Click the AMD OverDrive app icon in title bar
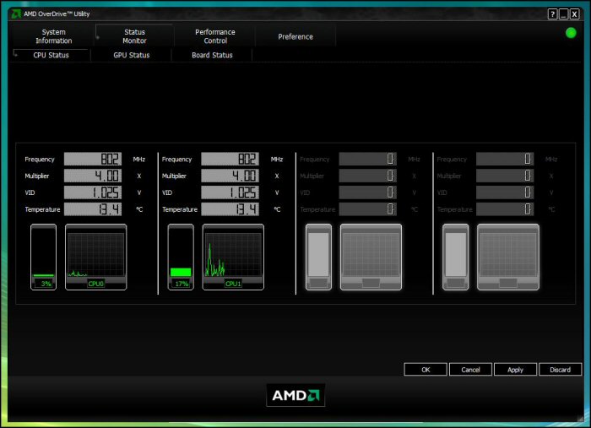Viewport: 591px width, 428px height. coord(16,14)
